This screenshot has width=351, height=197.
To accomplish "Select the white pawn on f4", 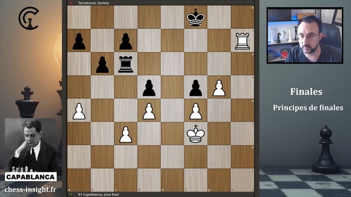I will coord(196,111).
